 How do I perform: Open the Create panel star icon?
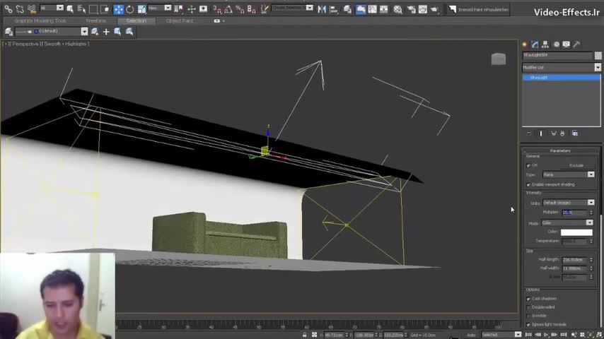[x=525, y=44]
